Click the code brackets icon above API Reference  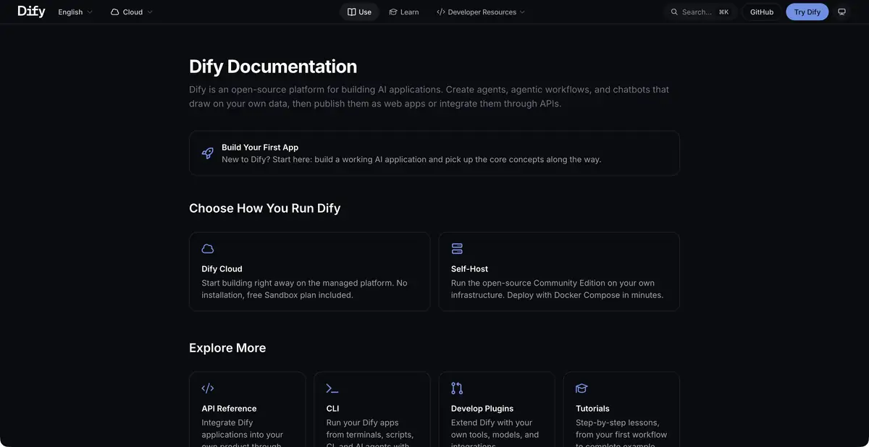point(207,388)
